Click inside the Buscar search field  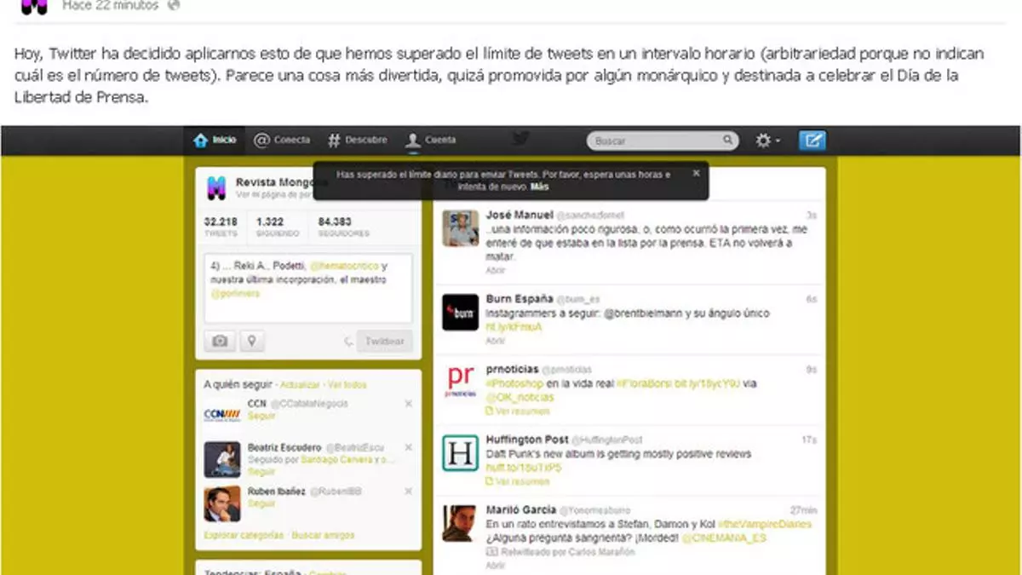(x=656, y=141)
